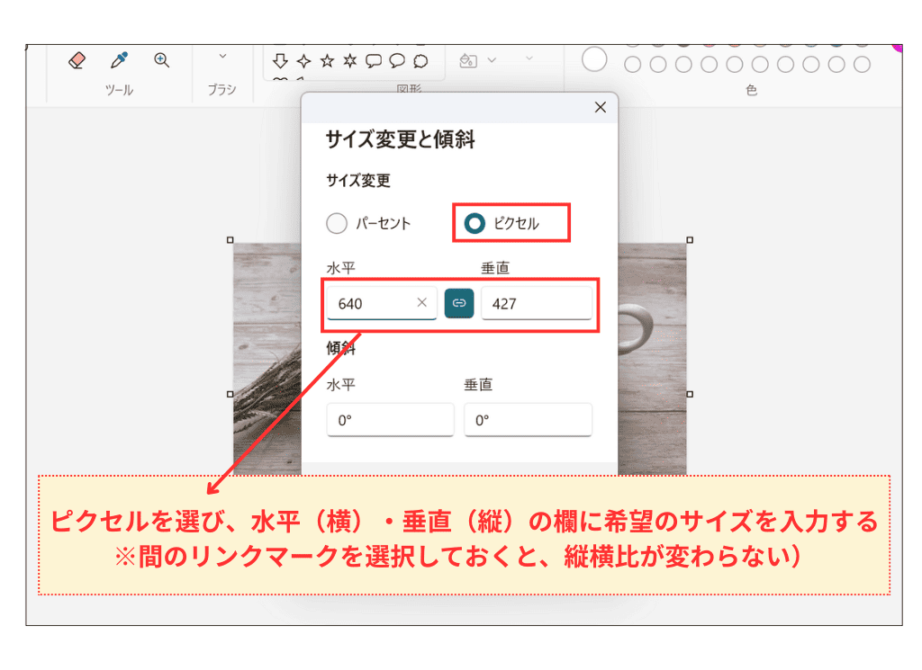This screenshot has width=922, height=670.
Task: Open the fill style dropdown
Action: [x=492, y=59]
